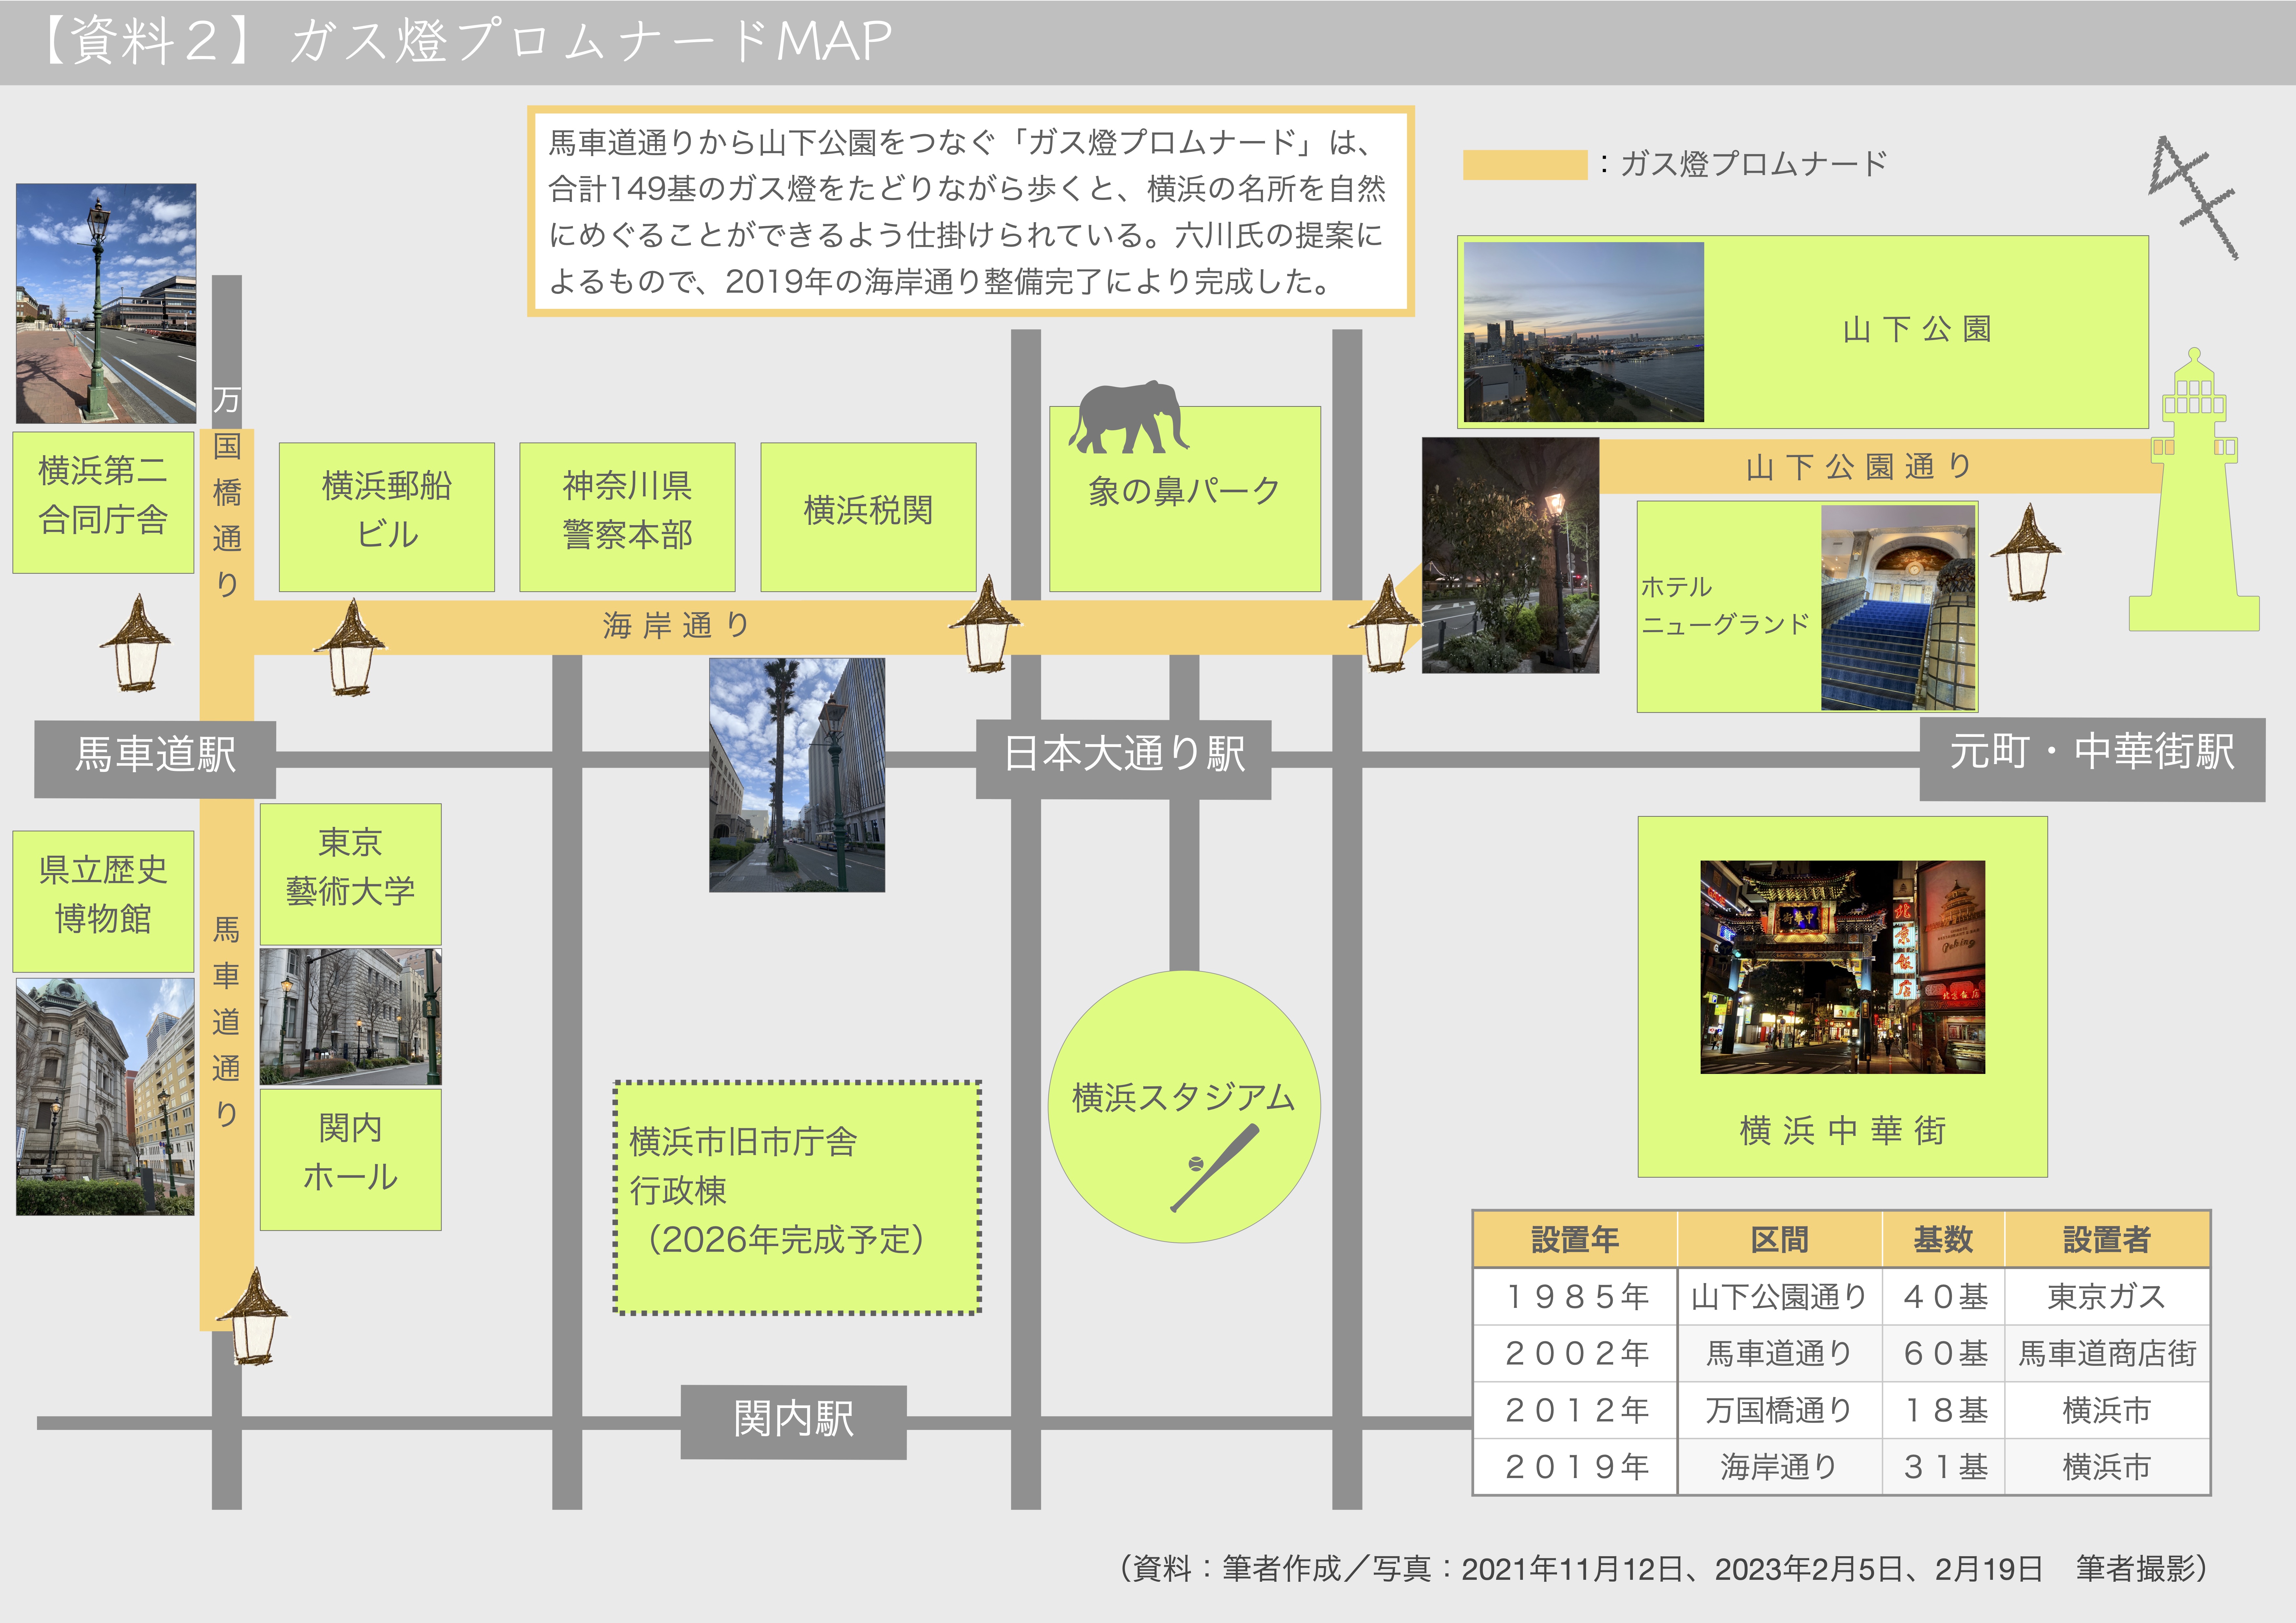Click the 設置年 table header cell
2296x1623 pixels.
click(1575, 1240)
